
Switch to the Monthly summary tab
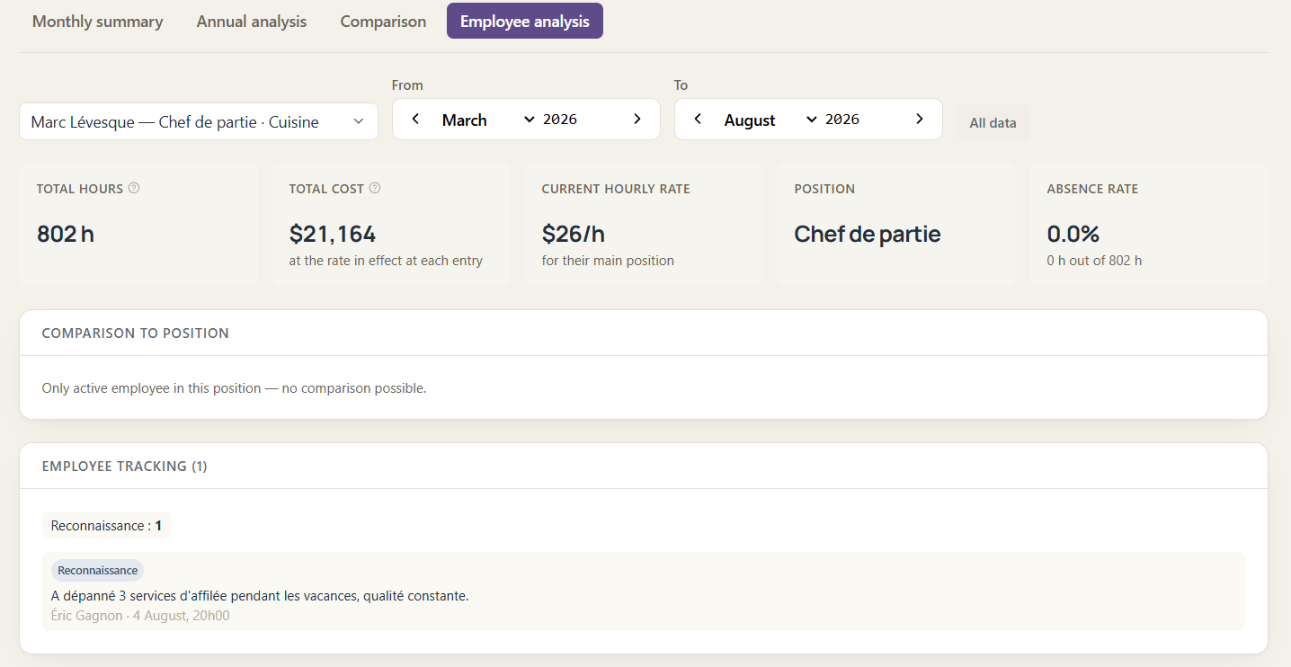tap(98, 22)
